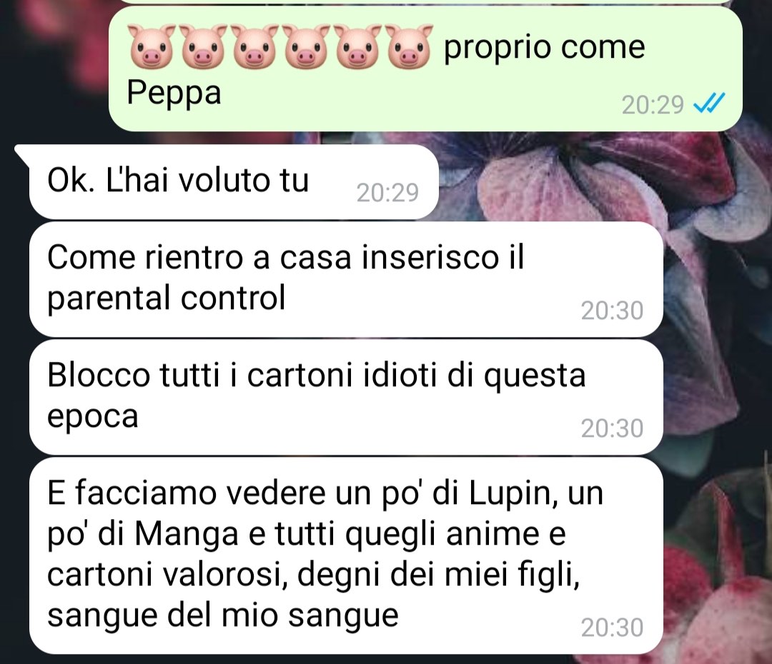Tap the blue double-check read receipt icon
This screenshot has width=772, height=664.
(x=709, y=104)
